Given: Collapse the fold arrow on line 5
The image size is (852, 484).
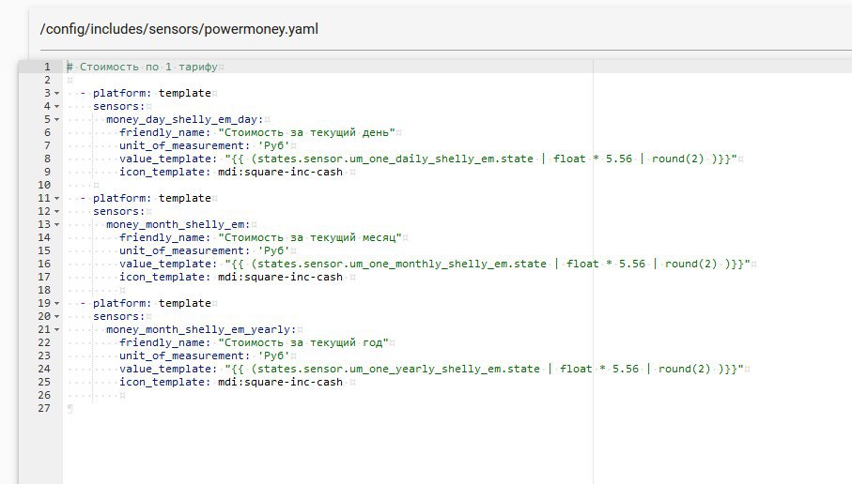Looking at the screenshot, I should click(x=56, y=119).
